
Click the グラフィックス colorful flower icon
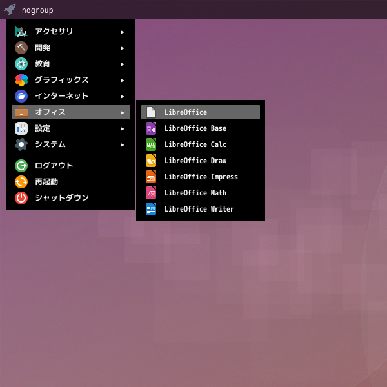pyautogui.click(x=21, y=80)
